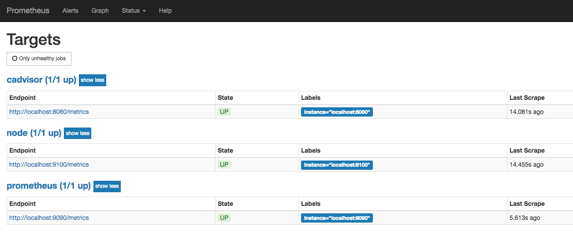
Task: Open the Status dropdown menu
Action: coord(134,11)
